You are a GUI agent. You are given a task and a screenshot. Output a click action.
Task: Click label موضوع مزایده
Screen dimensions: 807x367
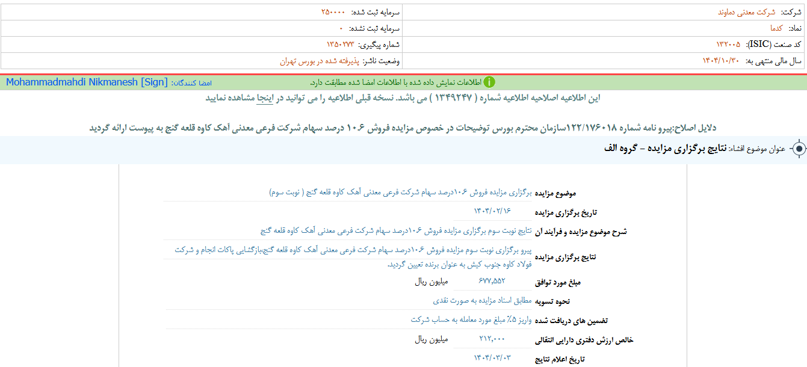(555, 193)
